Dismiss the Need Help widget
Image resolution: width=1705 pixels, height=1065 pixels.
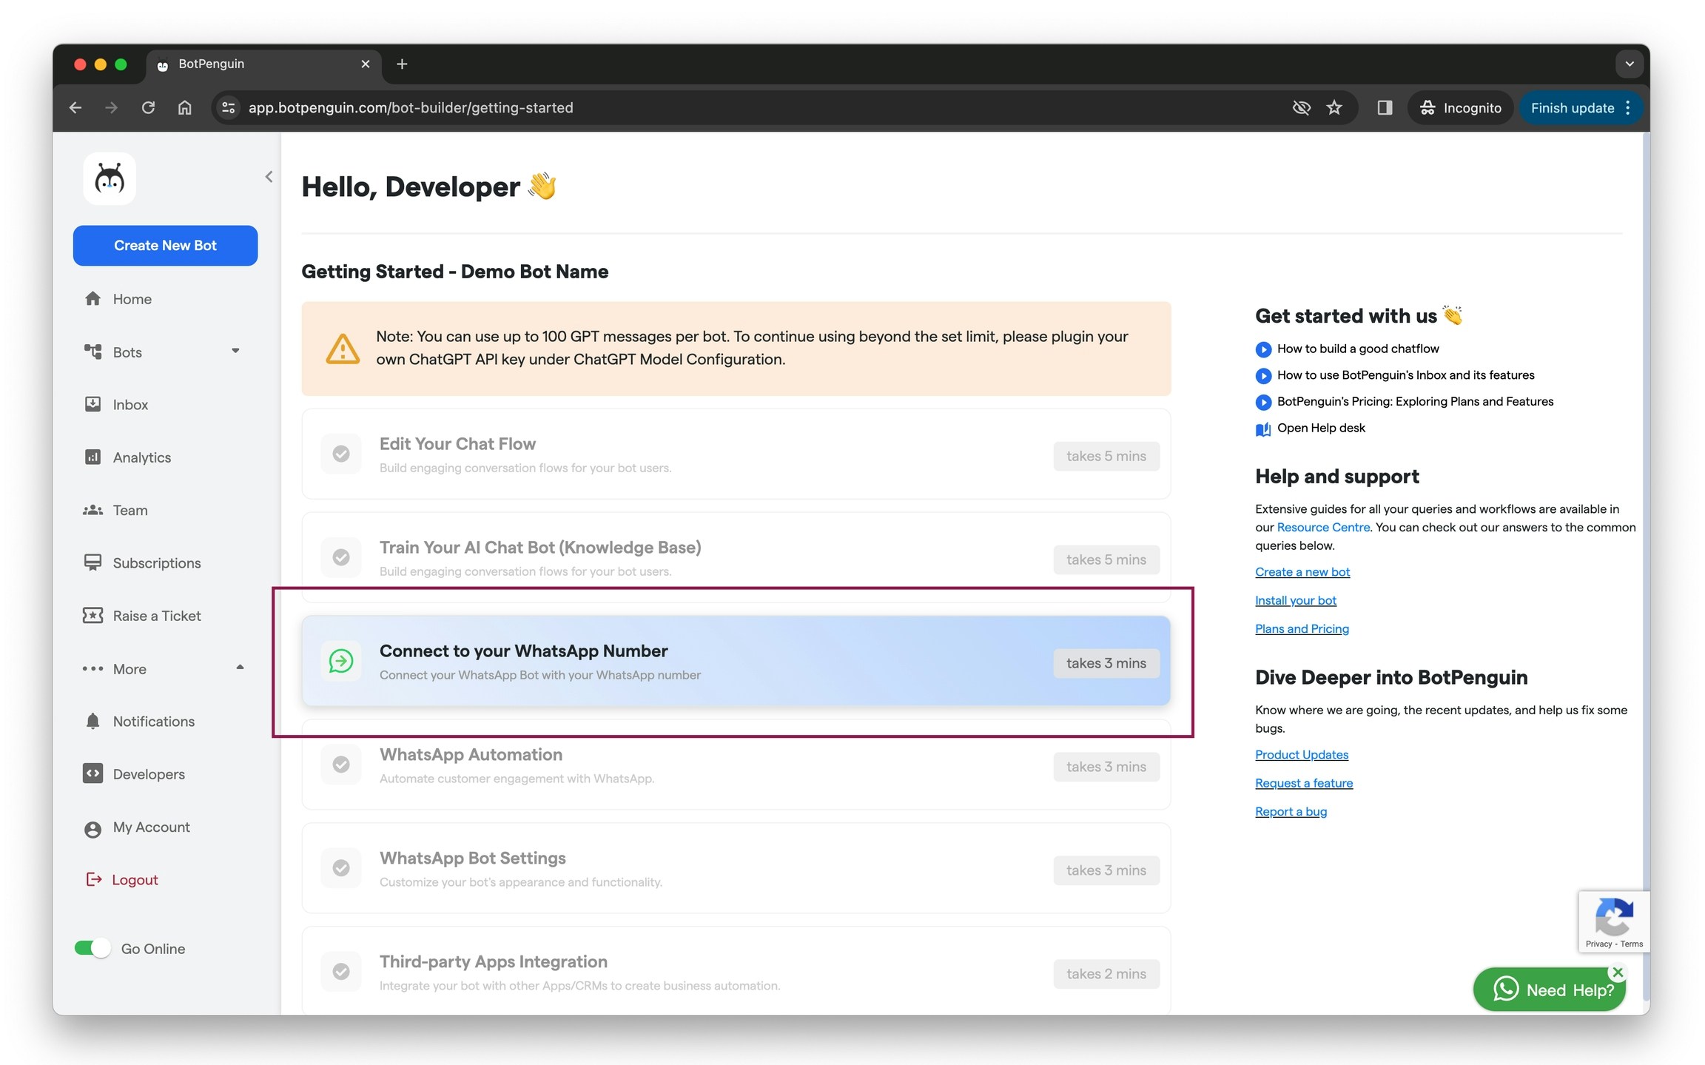[1618, 972]
